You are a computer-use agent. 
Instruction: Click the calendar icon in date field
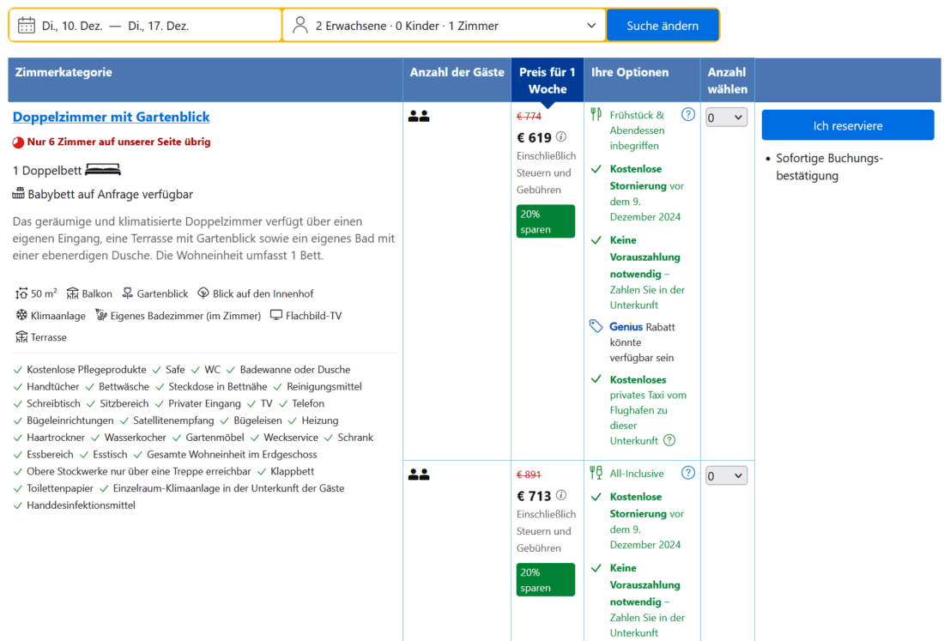click(27, 25)
